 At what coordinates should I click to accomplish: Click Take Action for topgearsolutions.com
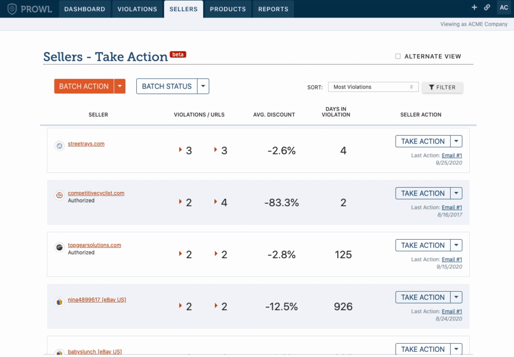423,245
